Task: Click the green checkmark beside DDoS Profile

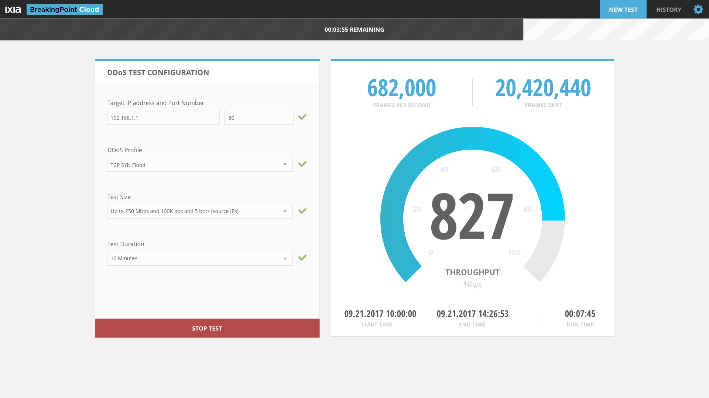Action: click(x=302, y=164)
